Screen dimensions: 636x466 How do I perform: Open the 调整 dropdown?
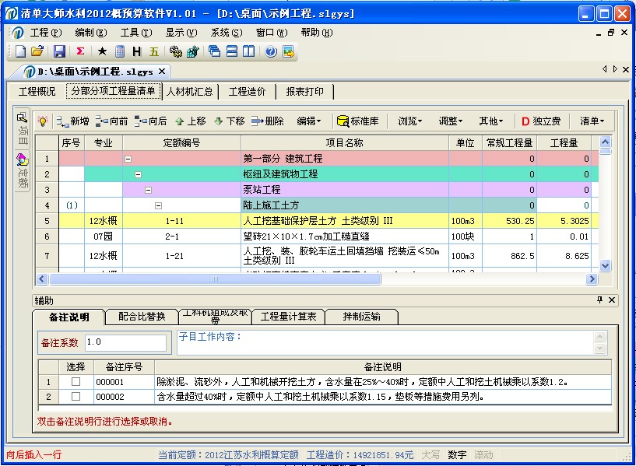450,121
